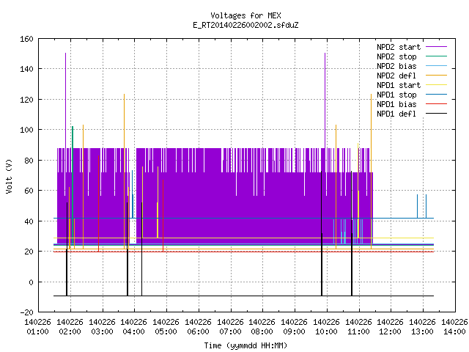Click the x-axis tick label 03:00

click(103, 331)
